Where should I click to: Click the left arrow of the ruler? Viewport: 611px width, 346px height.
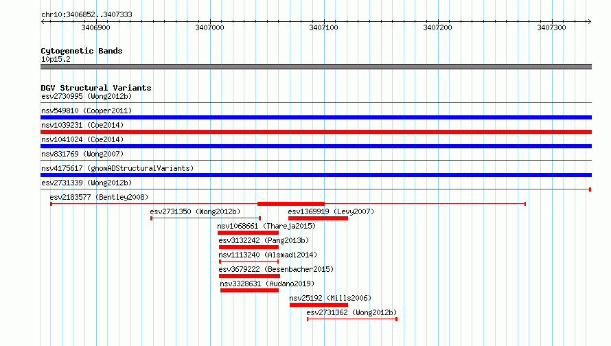[43, 21]
